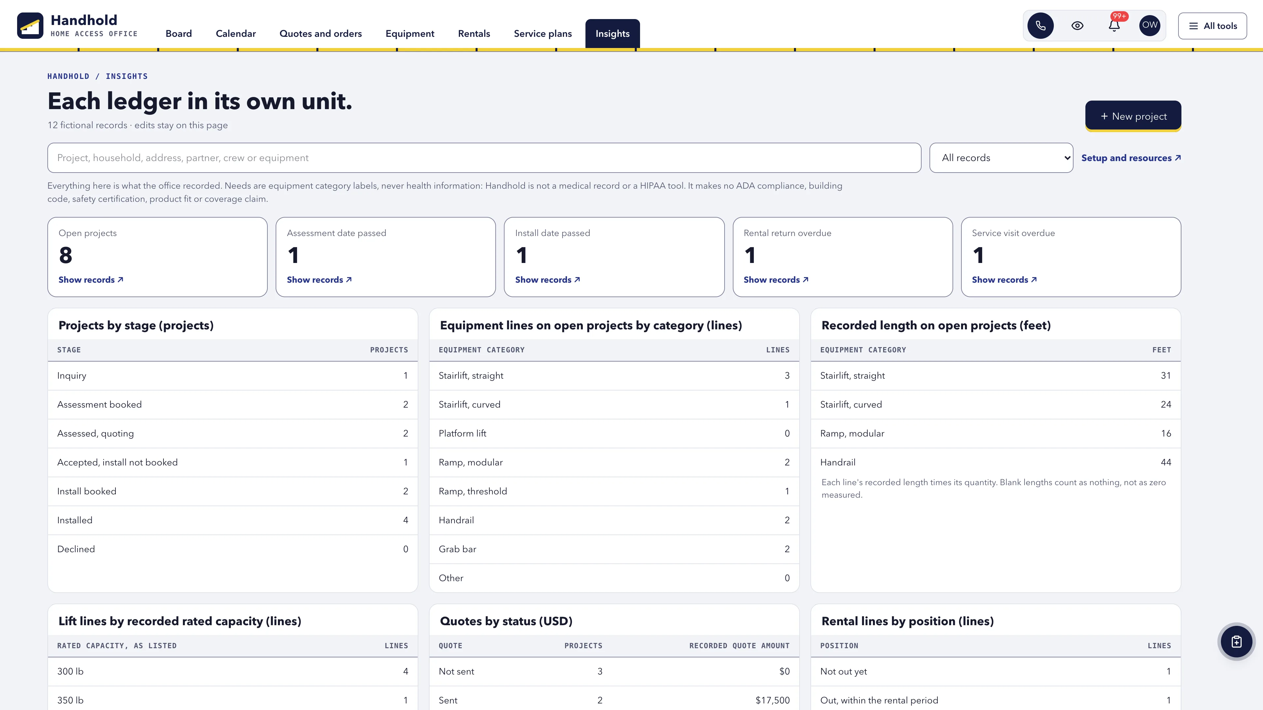Click the Not sent quote row
Viewport: 1263px width, 710px height.
[614, 672]
